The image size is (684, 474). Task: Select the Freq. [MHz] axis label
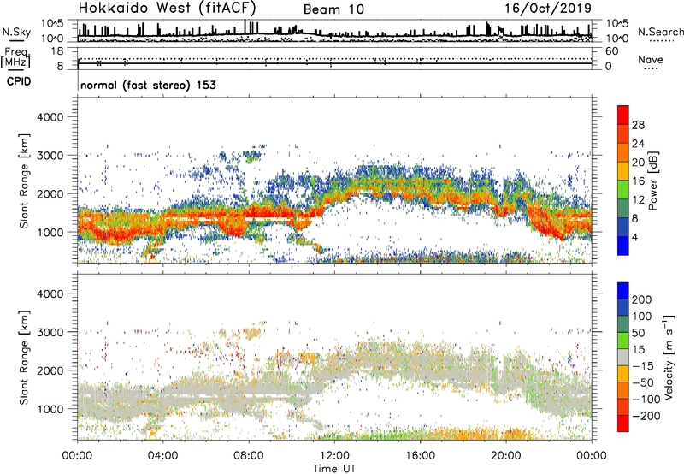(15, 57)
